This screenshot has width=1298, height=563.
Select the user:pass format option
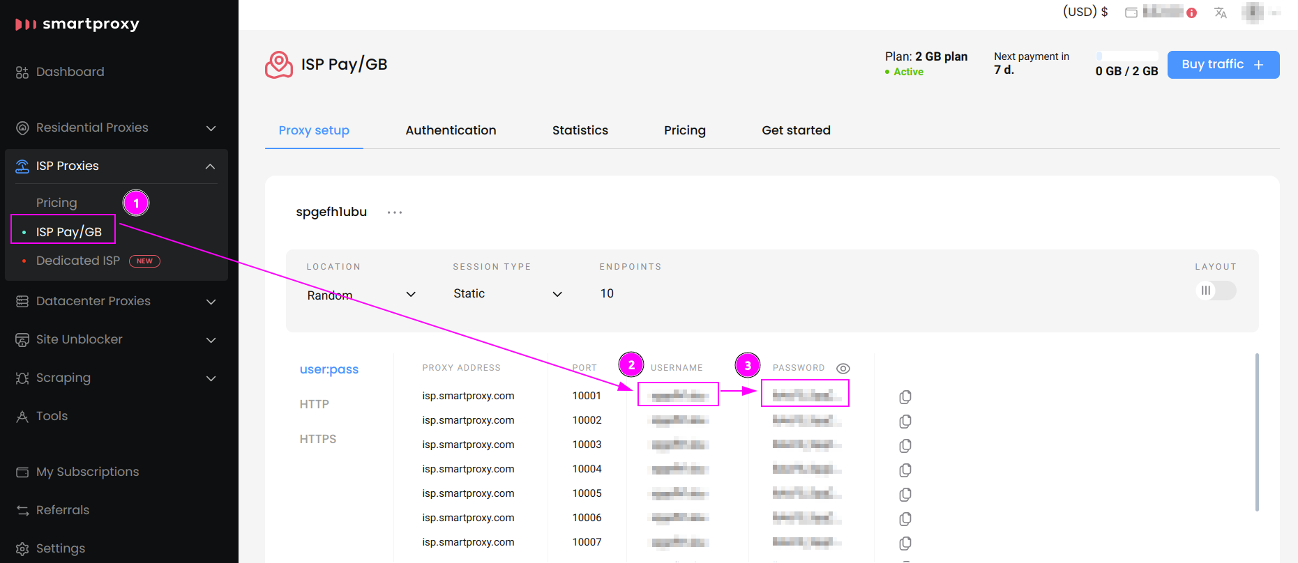pyautogui.click(x=329, y=369)
